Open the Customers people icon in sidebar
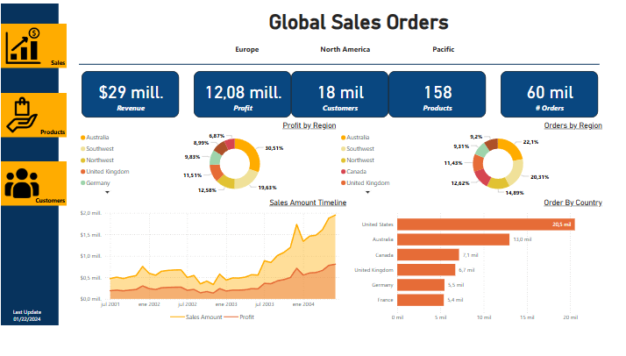Screen dimensions: 626x356 pyautogui.click(x=23, y=183)
